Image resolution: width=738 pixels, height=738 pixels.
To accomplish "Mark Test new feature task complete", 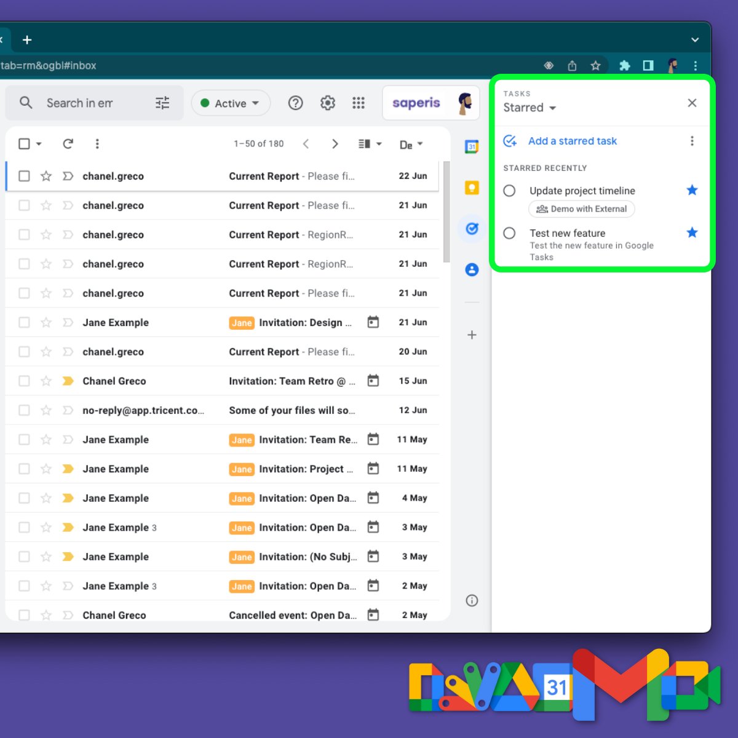I will (x=509, y=233).
